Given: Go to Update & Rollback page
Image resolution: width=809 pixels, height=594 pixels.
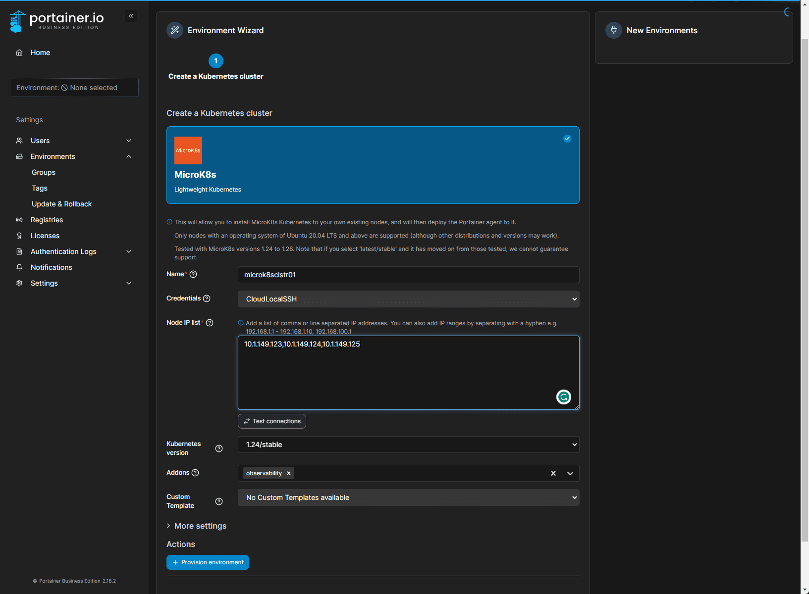Looking at the screenshot, I should (x=61, y=204).
